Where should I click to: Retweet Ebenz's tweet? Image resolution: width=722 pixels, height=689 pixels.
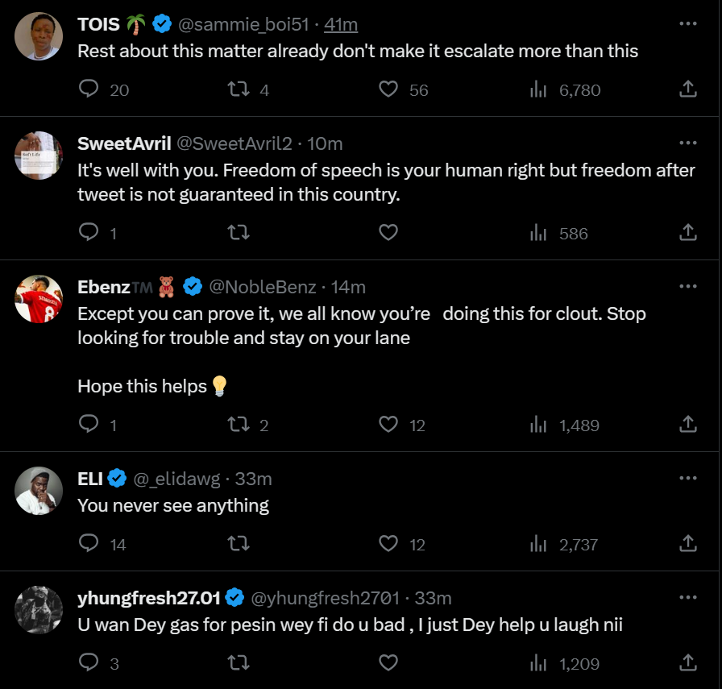click(x=239, y=425)
